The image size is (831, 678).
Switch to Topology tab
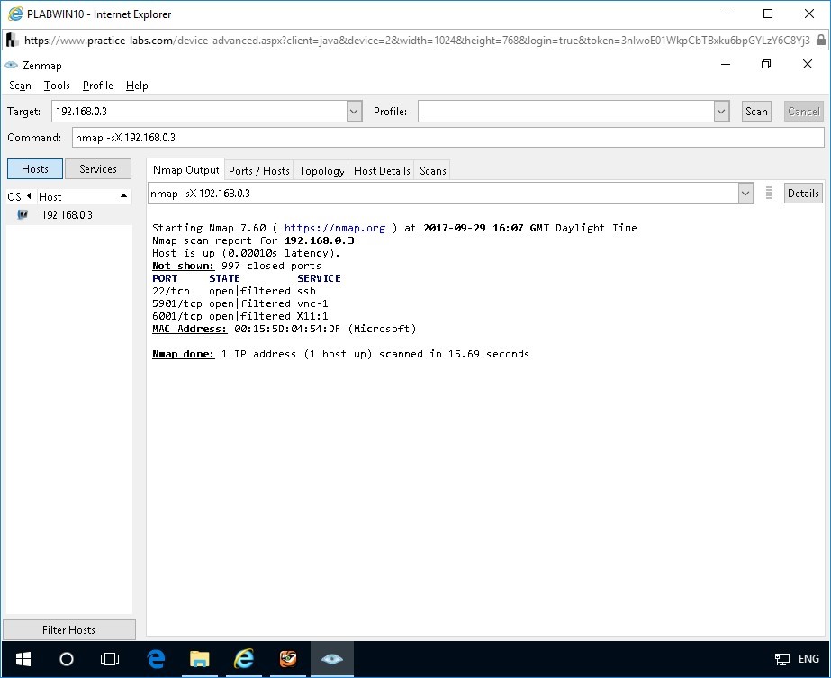coord(321,171)
